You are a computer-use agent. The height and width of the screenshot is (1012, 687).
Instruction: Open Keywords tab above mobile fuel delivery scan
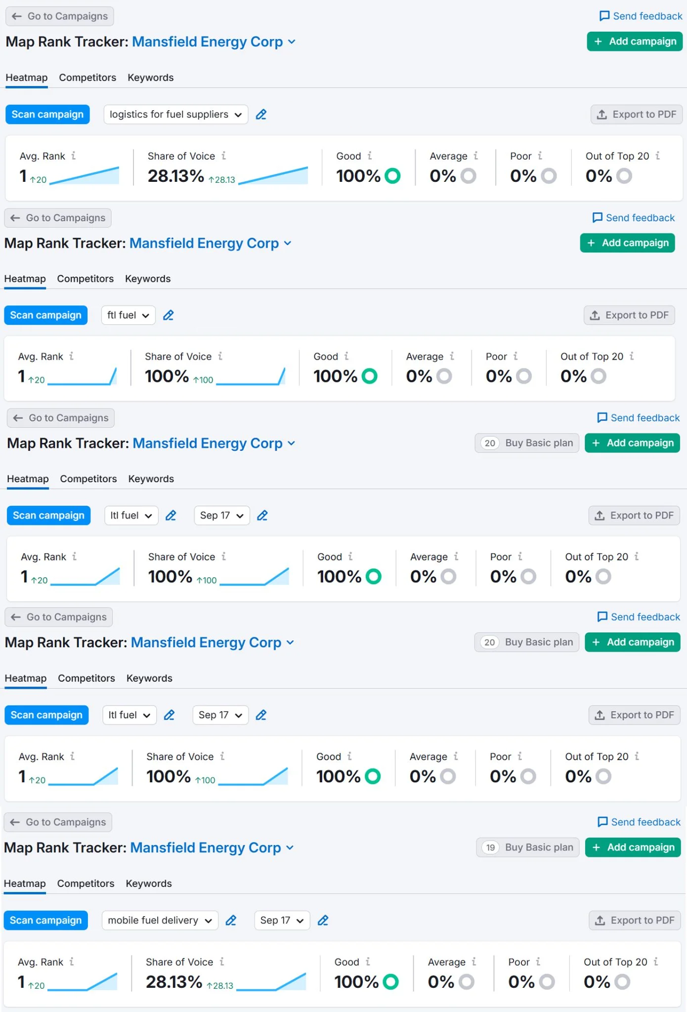[149, 884]
